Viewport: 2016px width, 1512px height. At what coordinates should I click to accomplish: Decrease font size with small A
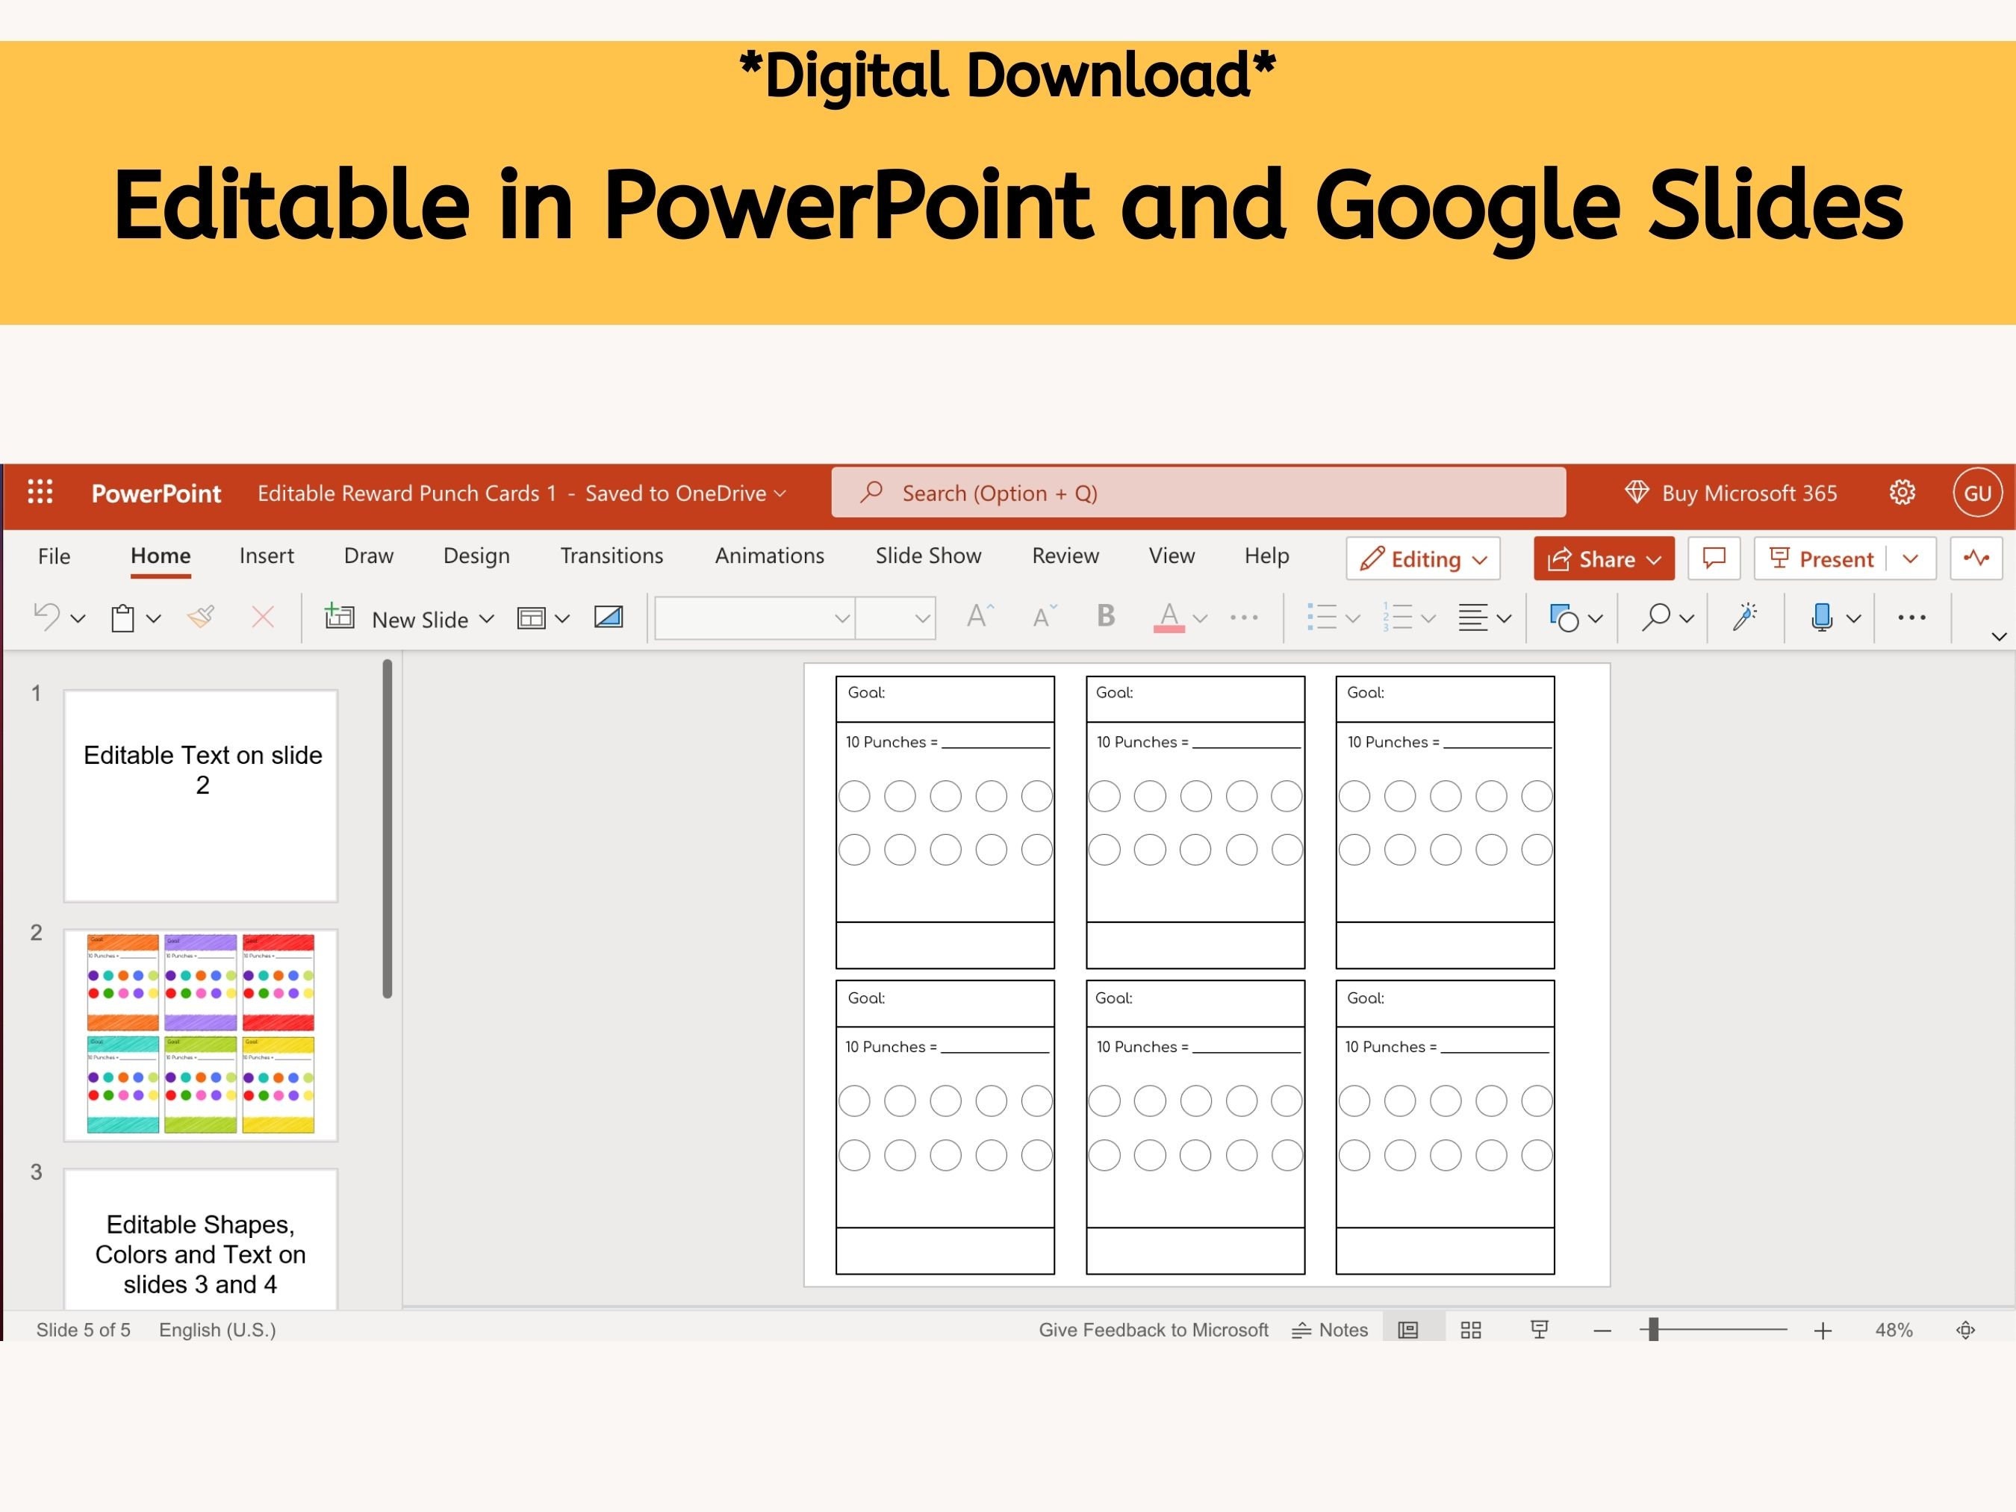coord(1045,617)
